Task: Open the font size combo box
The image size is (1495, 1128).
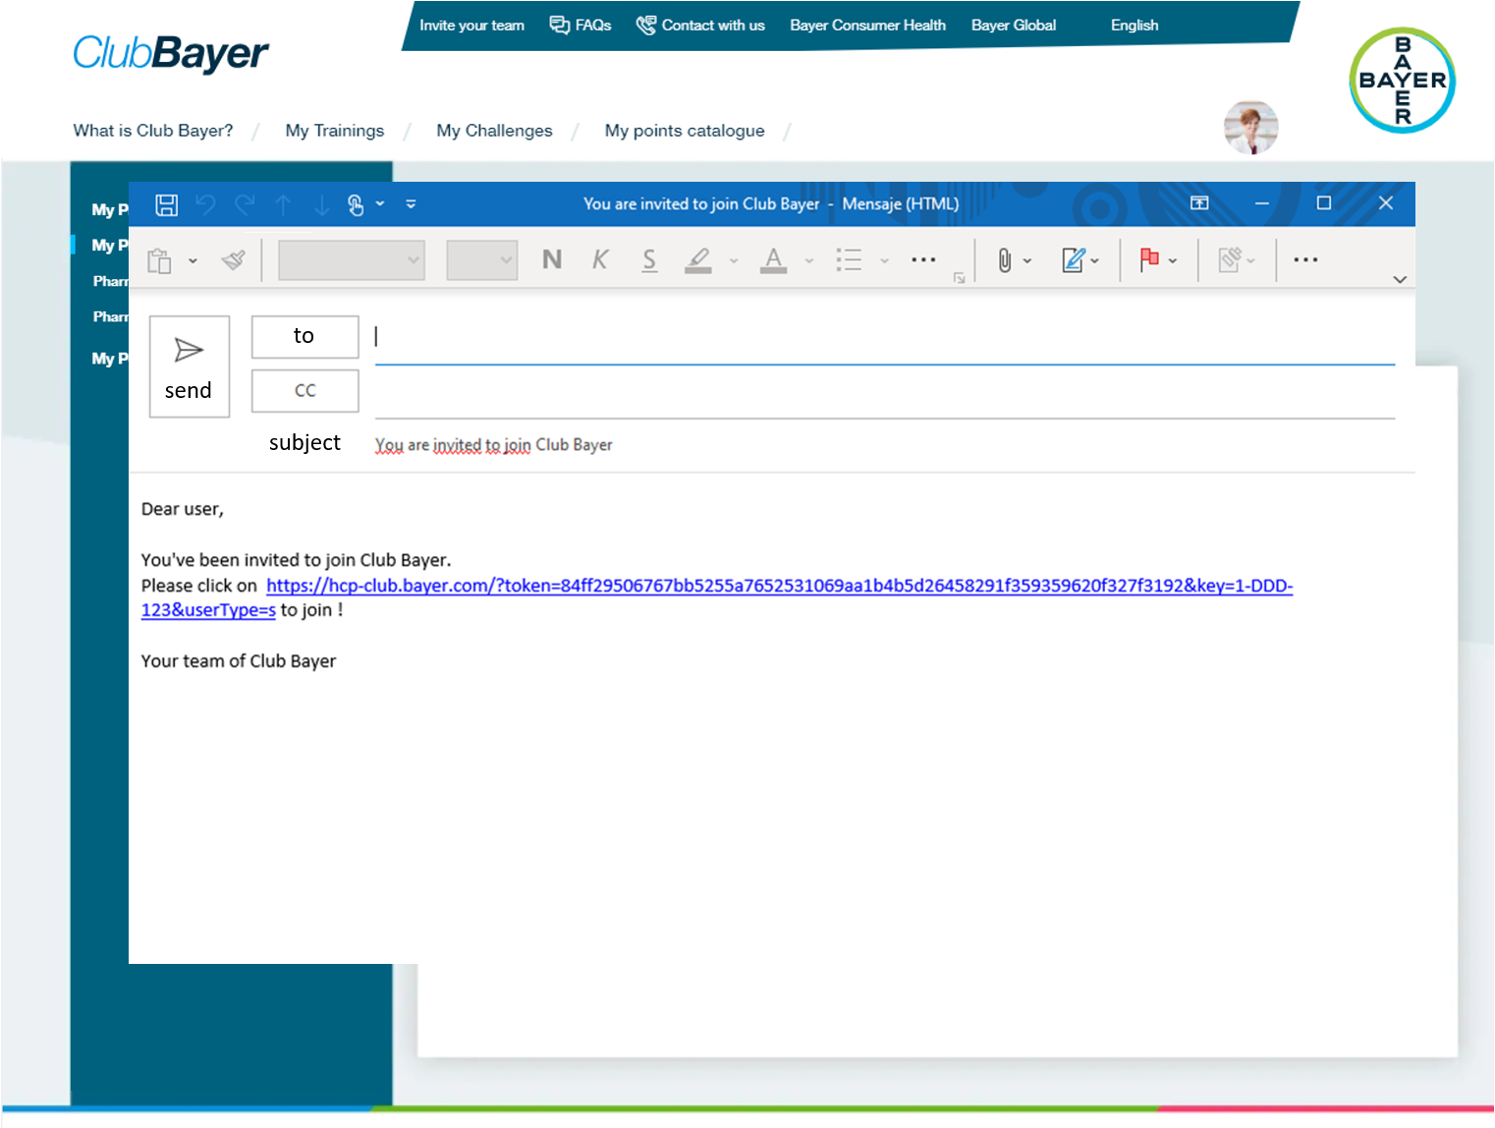Action: [x=482, y=260]
